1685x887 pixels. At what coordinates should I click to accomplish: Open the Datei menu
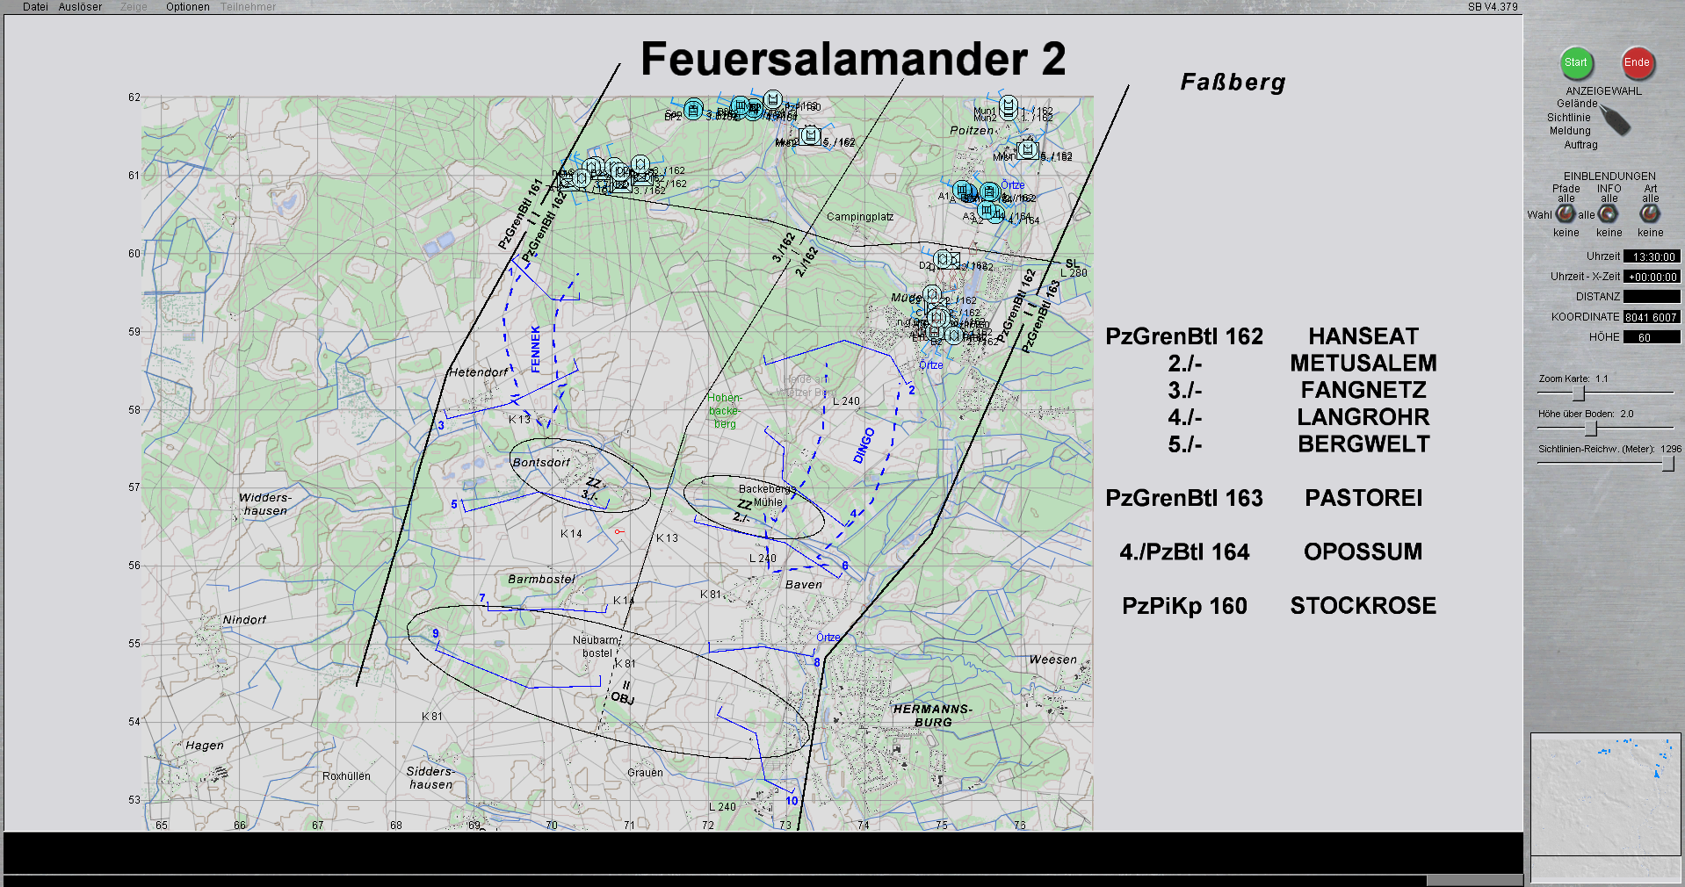(x=35, y=7)
